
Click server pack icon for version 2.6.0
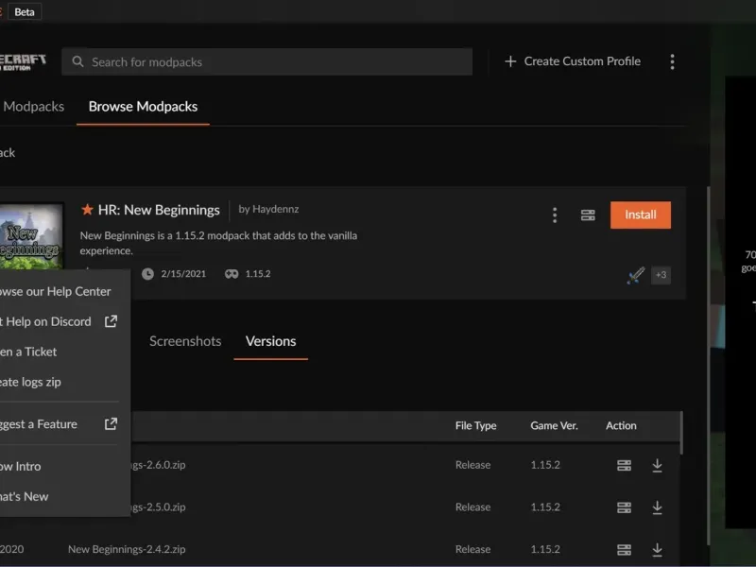click(x=624, y=465)
